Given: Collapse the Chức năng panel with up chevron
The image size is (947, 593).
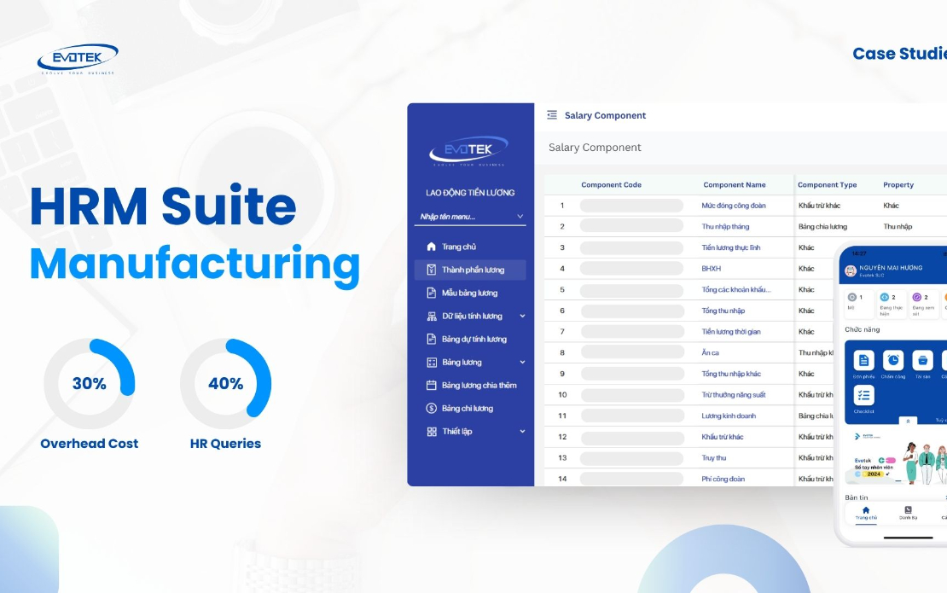Looking at the screenshot, I should click(x=908, y=421).
